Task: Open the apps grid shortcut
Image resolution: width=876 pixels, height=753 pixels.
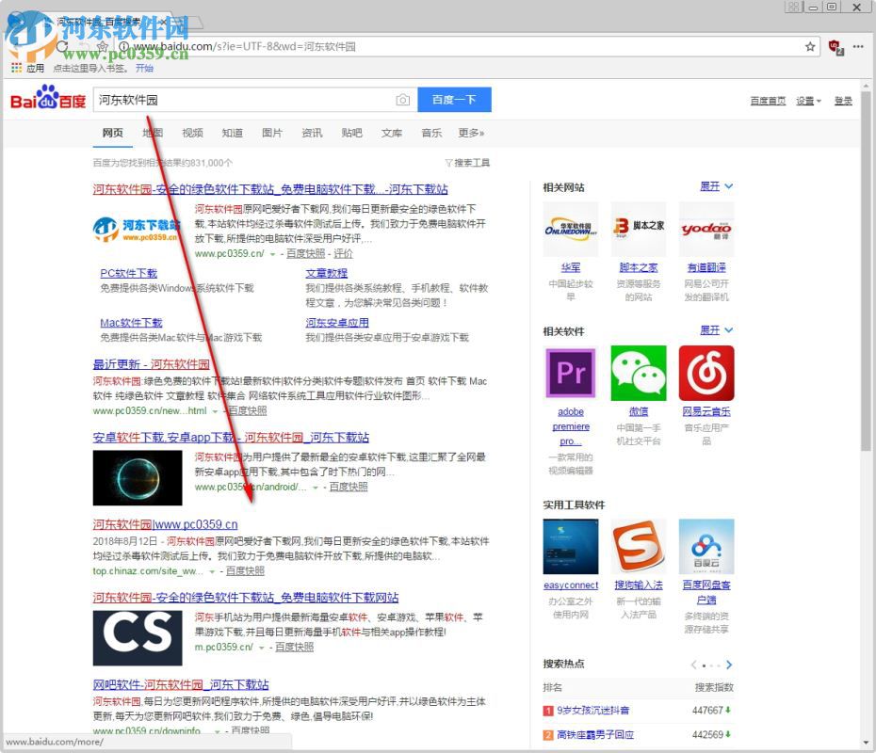Action: [x=16, y=68]
